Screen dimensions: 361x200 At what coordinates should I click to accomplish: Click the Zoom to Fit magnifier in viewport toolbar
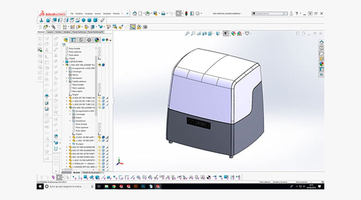pyautogui.click(x=187, y=33)
